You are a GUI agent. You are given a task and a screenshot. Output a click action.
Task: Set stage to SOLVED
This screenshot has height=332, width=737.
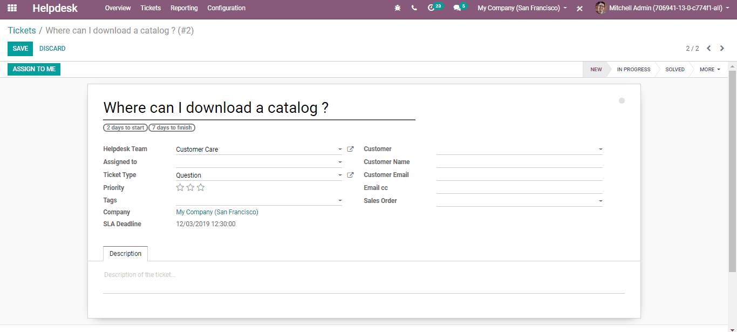click(674, 70)
